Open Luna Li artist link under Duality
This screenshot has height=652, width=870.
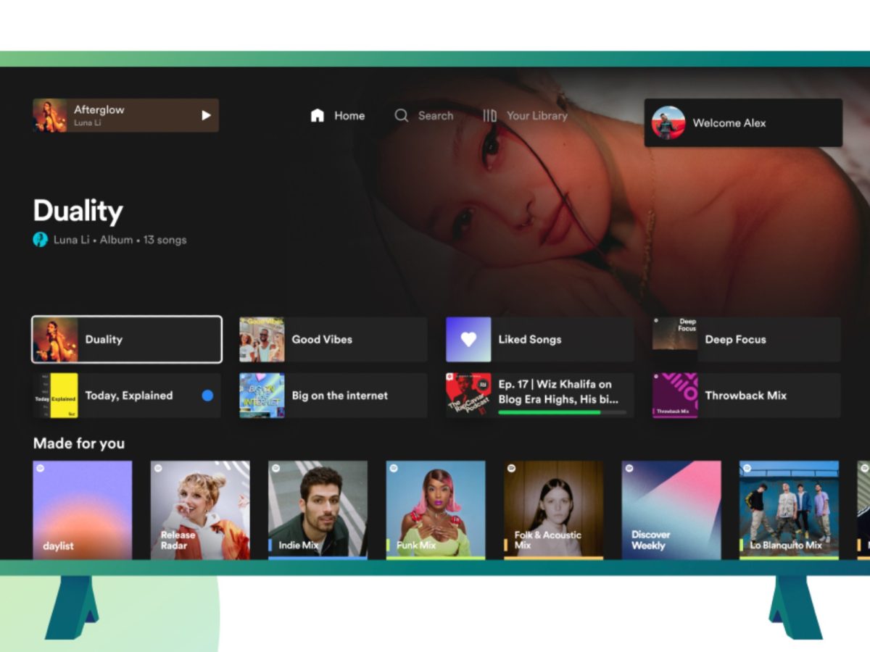click(x=71, y=239)
